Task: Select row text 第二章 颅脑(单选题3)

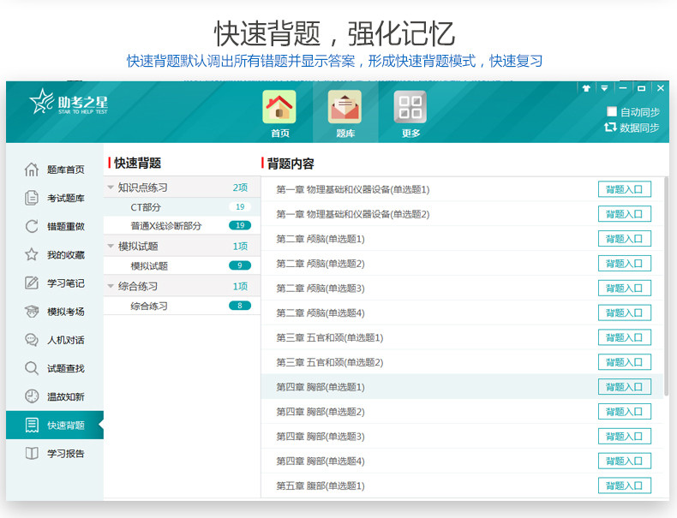Action: 321,289
